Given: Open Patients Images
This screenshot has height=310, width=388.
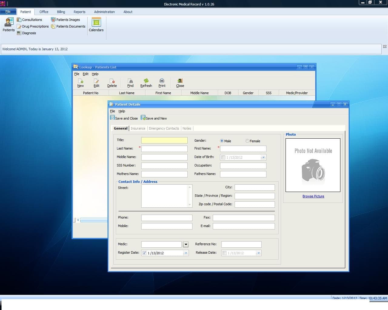Looking at the screenshot, I should (66, 19).
